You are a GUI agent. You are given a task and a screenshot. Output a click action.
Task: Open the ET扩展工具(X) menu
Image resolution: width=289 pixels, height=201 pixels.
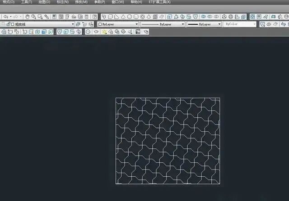pyautogui.click(x=159, y=2)
